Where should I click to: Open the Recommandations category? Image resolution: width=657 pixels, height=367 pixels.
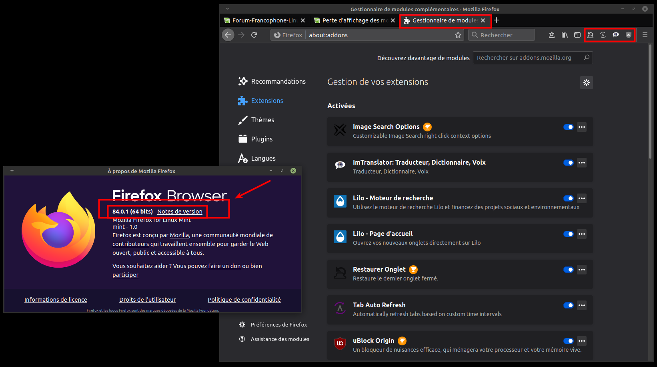point(272,81)
